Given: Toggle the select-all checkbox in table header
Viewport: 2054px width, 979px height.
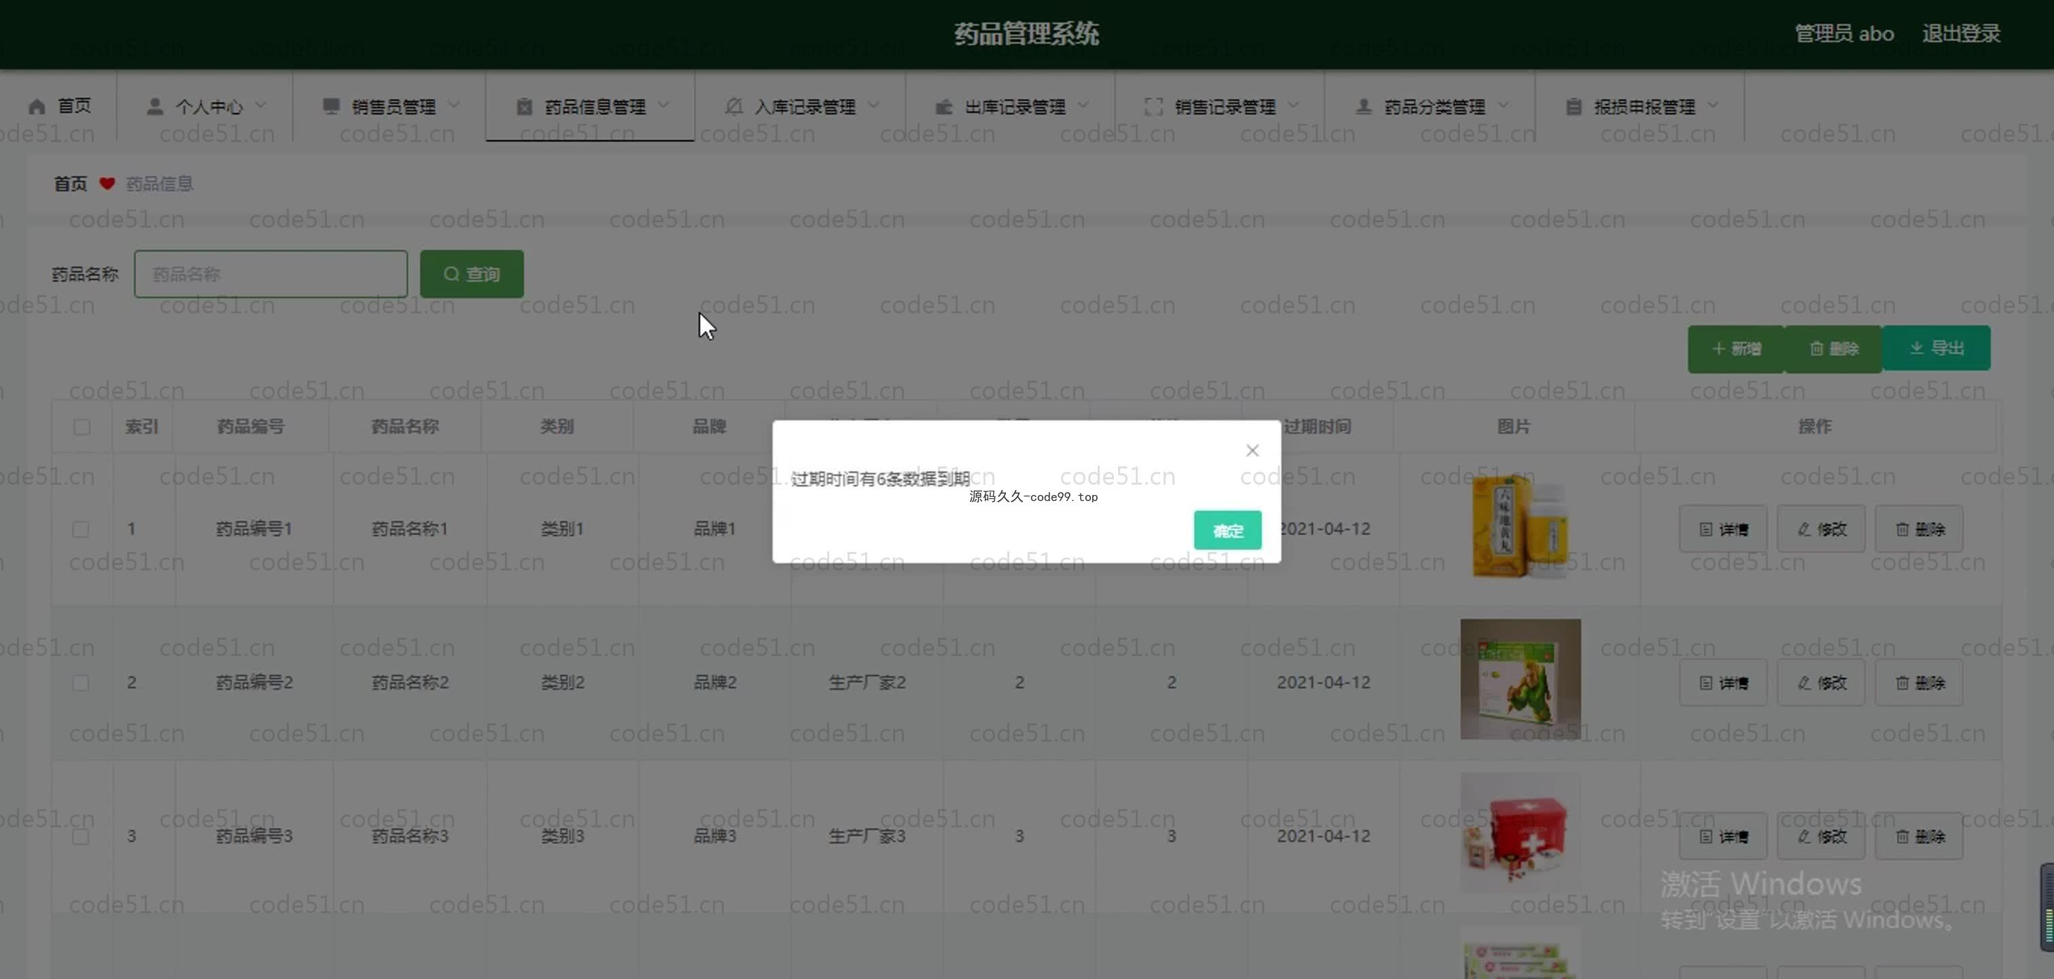Looking at the screenshot, I should (82, 427).
